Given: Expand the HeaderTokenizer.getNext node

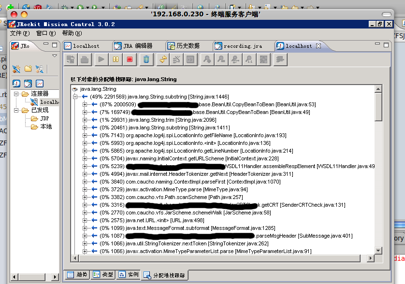Looking at the screenshot, I should (x=85, y=174).
